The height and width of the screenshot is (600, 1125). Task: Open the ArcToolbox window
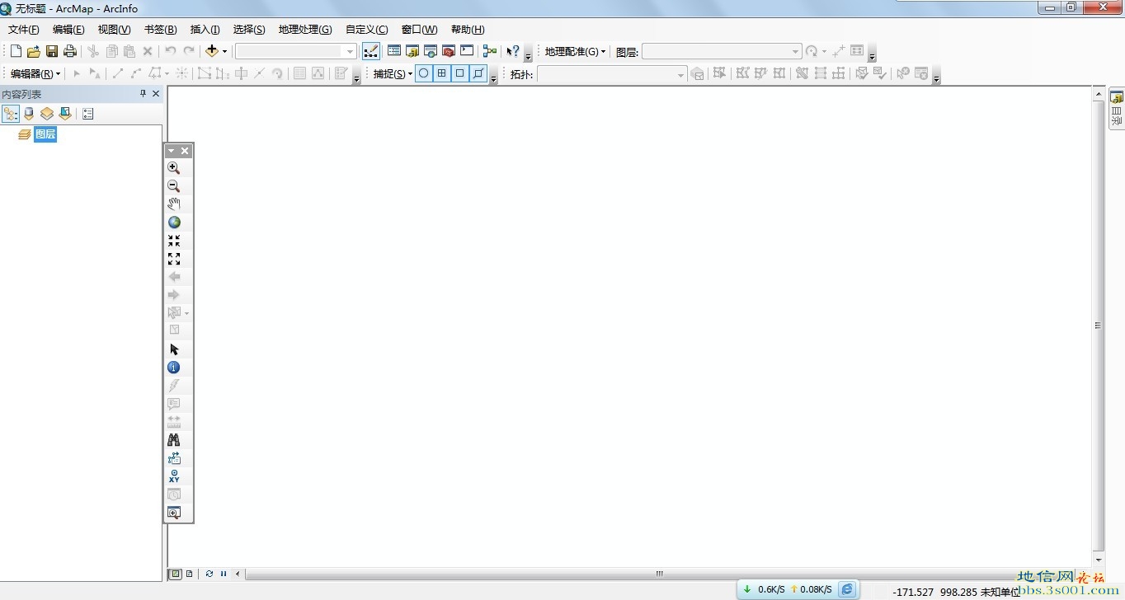[449, 51]
